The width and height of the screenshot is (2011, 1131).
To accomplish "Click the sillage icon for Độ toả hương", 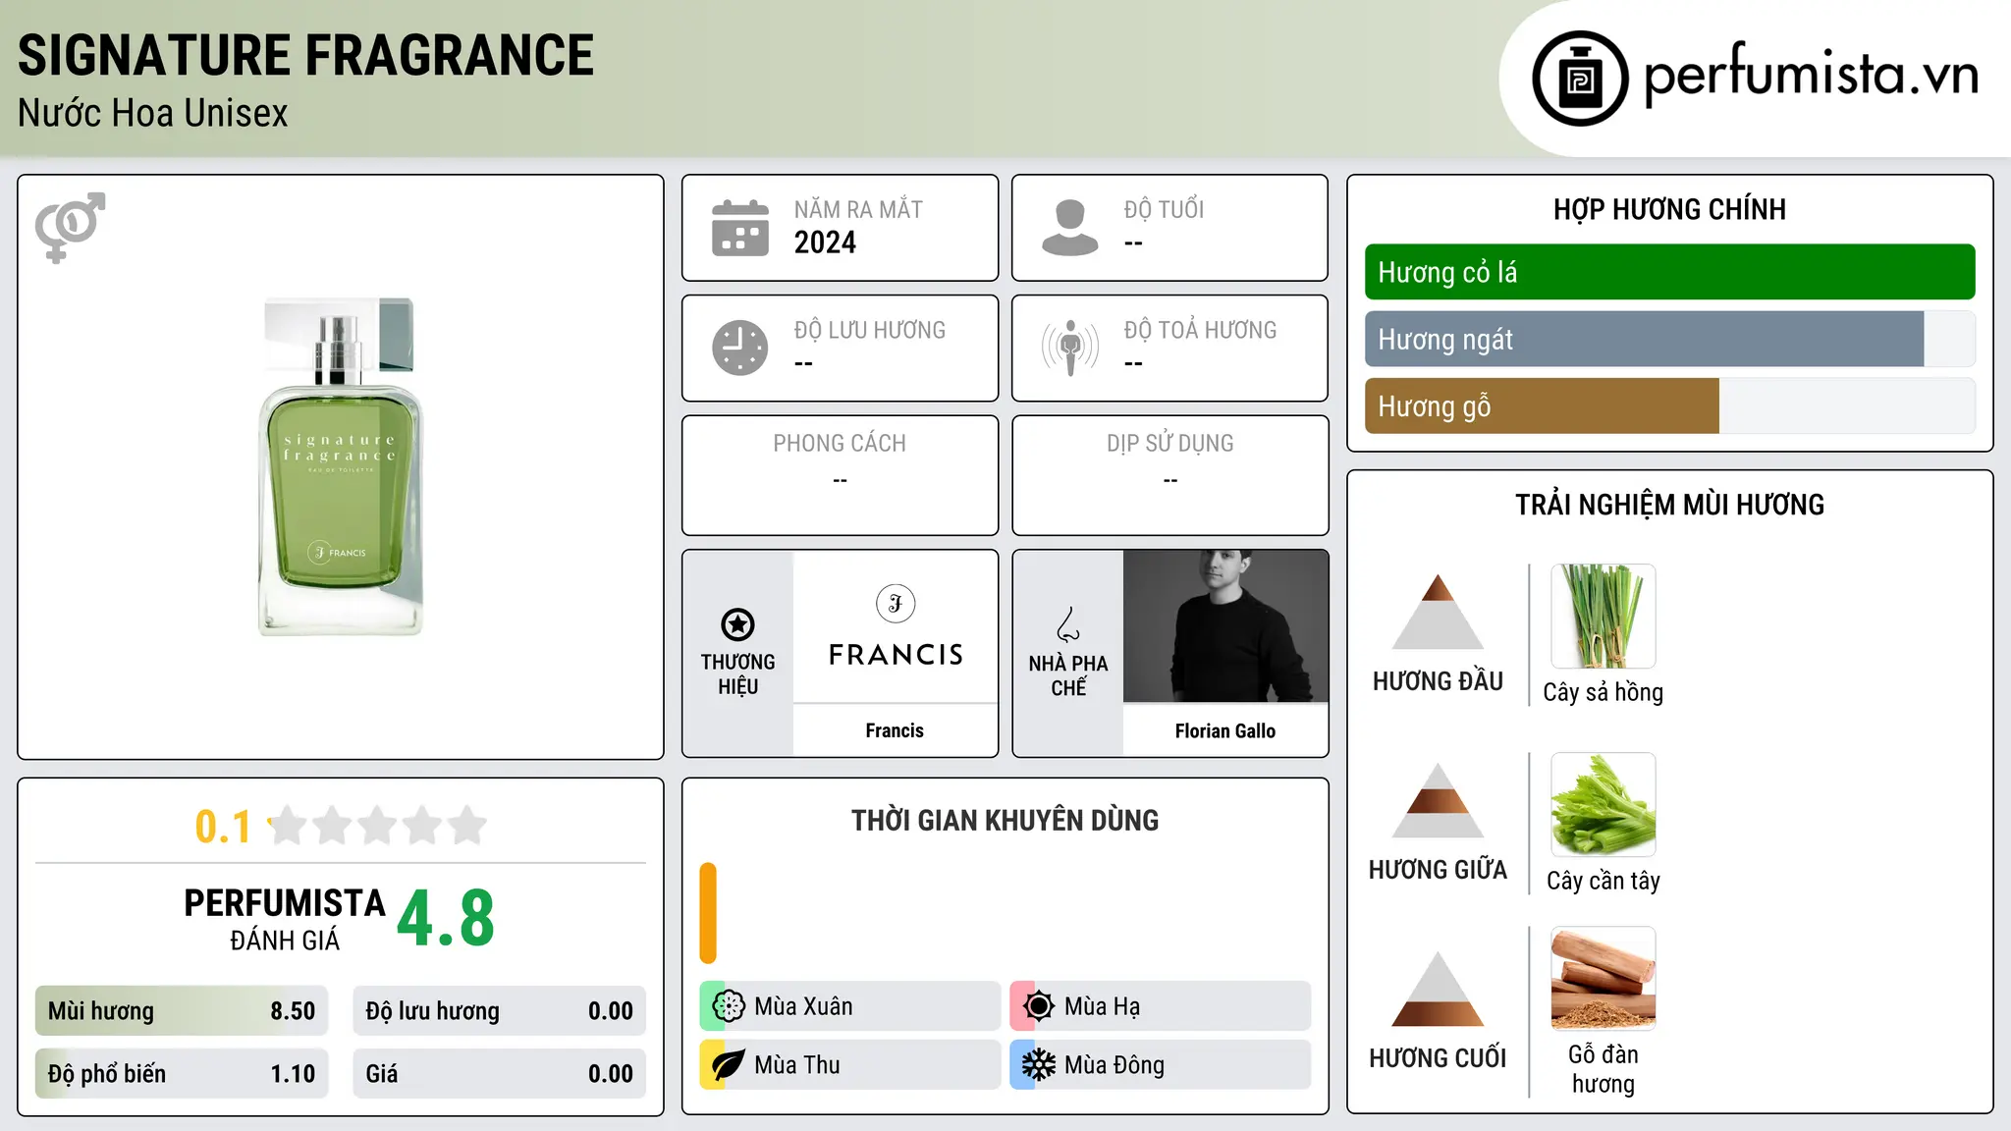I will coord(1070,348).
